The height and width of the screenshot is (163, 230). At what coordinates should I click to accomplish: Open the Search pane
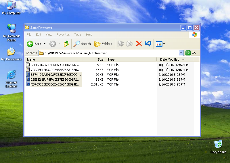click(x=82, y=44)
